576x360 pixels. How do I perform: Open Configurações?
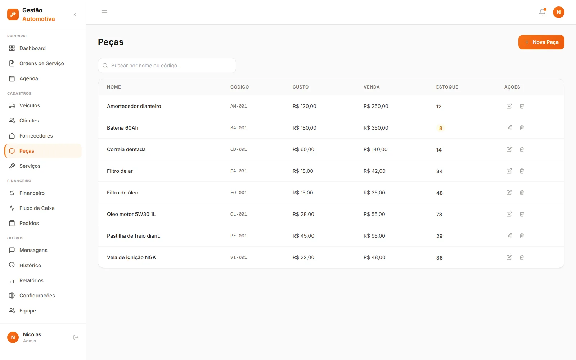coord(43,296)
